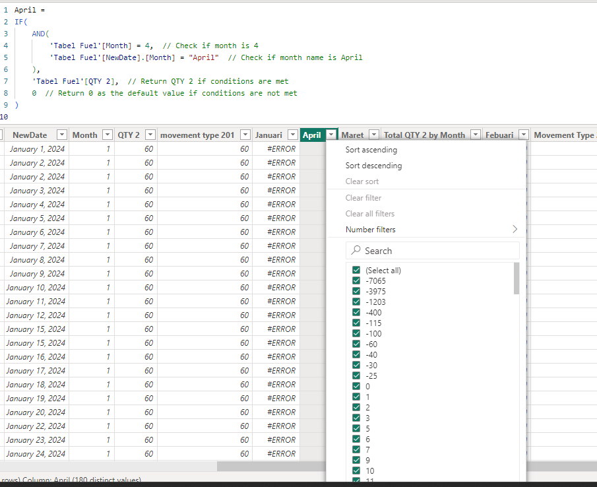Uncheck the -60 value checkbox

pyautogui.click(x=356, y=344)
